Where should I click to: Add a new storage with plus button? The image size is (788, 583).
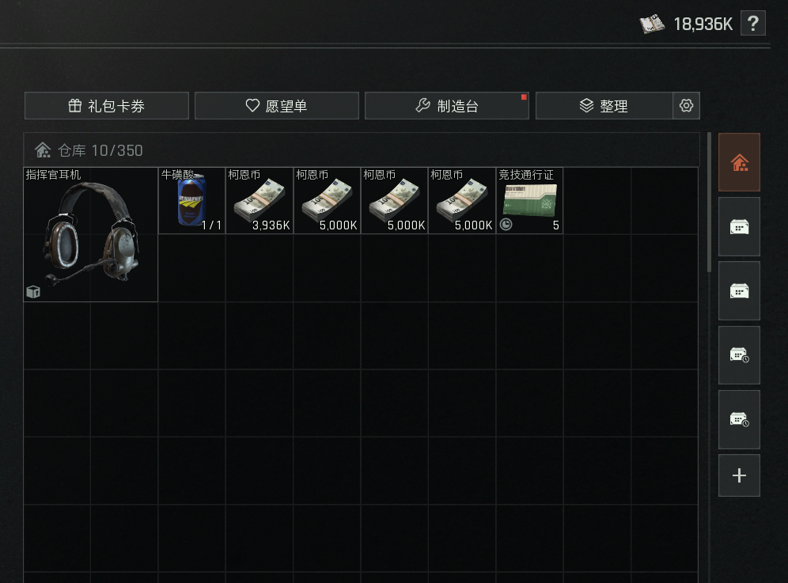tap(739, 475)
